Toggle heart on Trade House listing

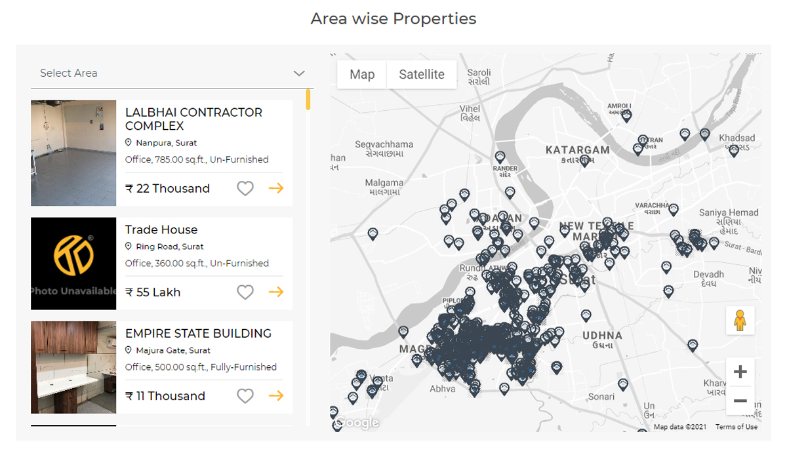(245, 292)
